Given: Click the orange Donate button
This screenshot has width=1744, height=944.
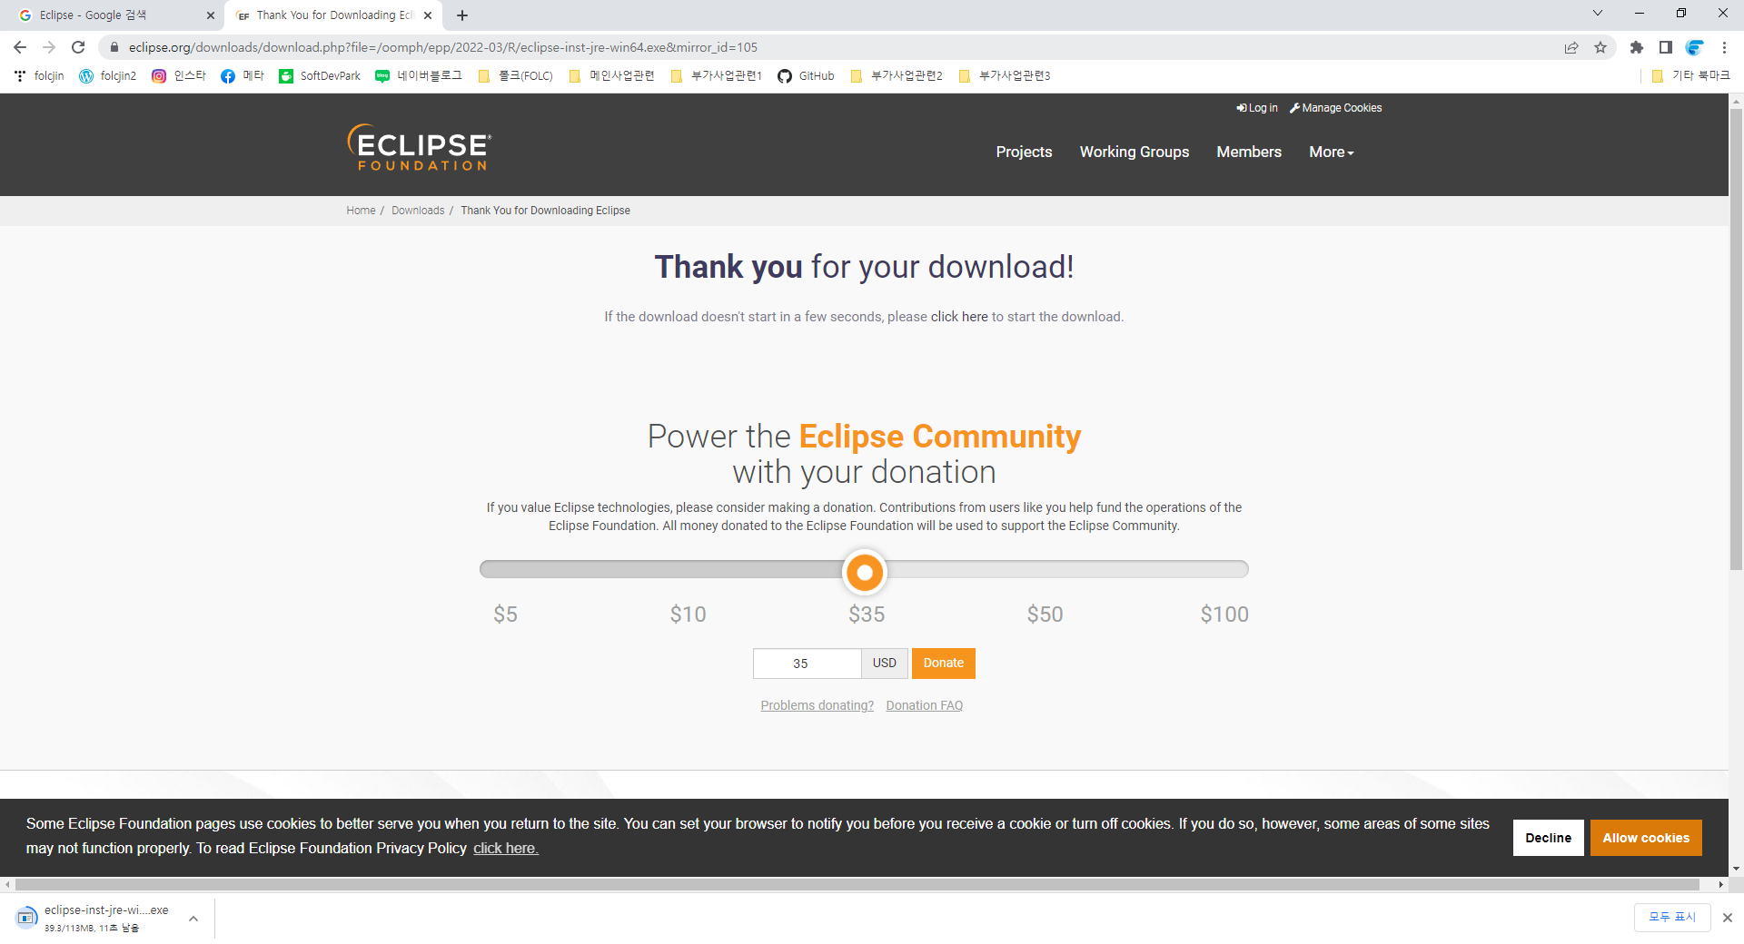Looking at the screenshot, I should [x=944, y=664].
